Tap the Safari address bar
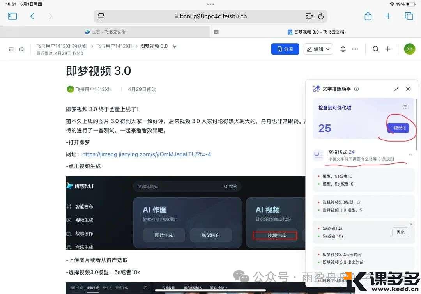 pyautogui.click(x=210, y=16)
